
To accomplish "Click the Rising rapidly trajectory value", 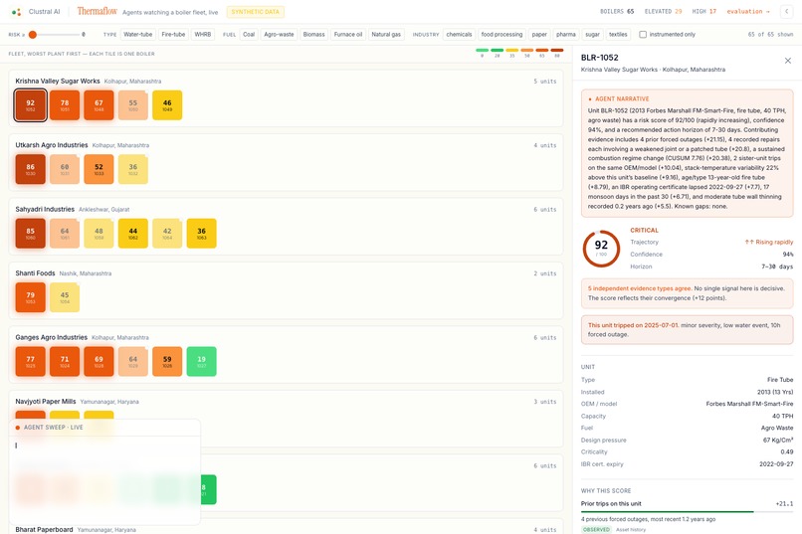I will 769,242.
